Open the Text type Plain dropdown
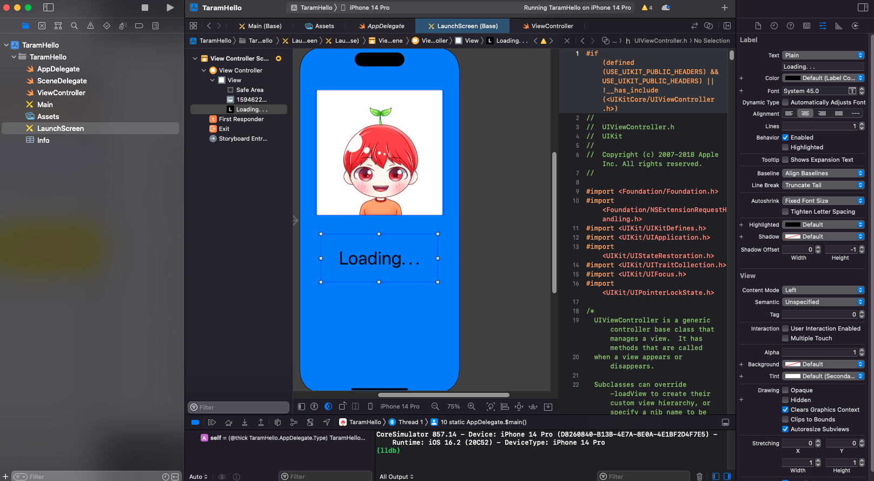 click(823, 55)
